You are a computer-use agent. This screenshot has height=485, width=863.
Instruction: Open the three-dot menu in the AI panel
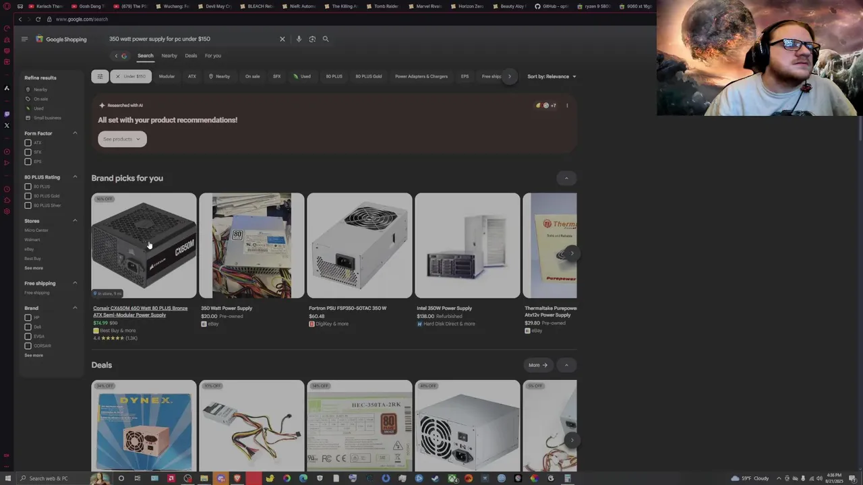pos(567,106)
